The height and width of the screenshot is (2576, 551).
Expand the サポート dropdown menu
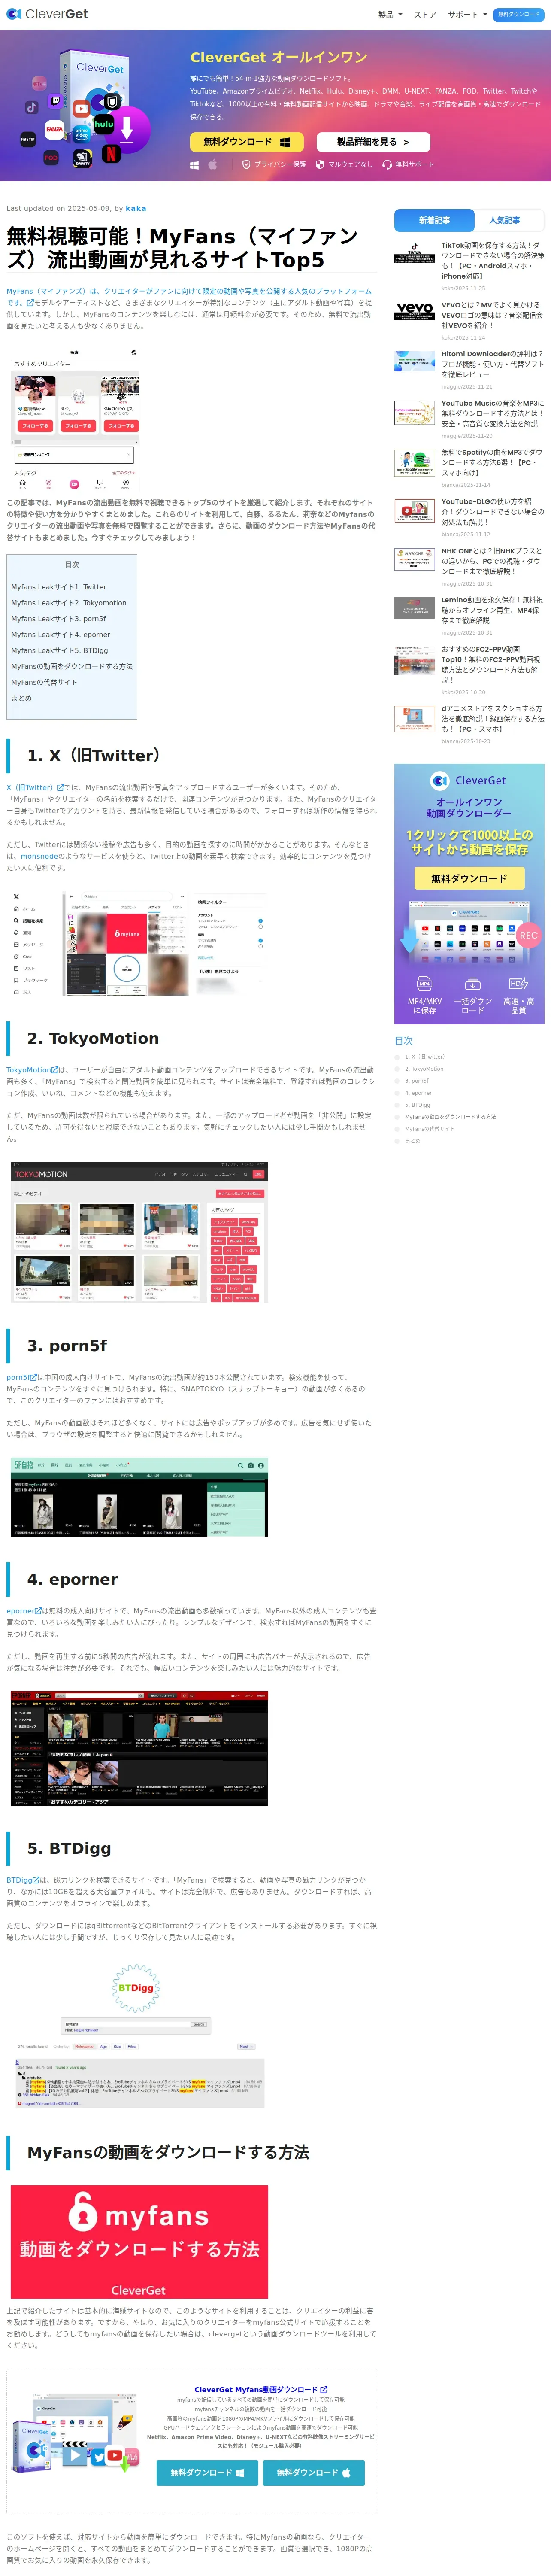click(x=467, y=15)
